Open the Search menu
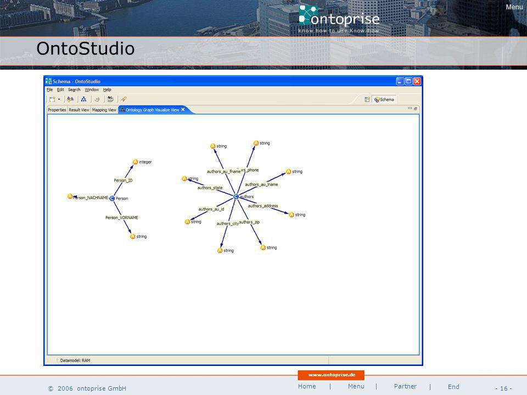 point(74,89)
